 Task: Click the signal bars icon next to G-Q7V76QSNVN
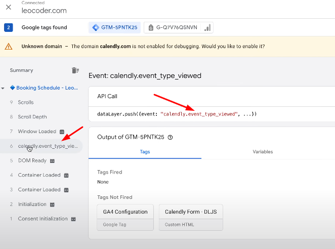[207, 27]
